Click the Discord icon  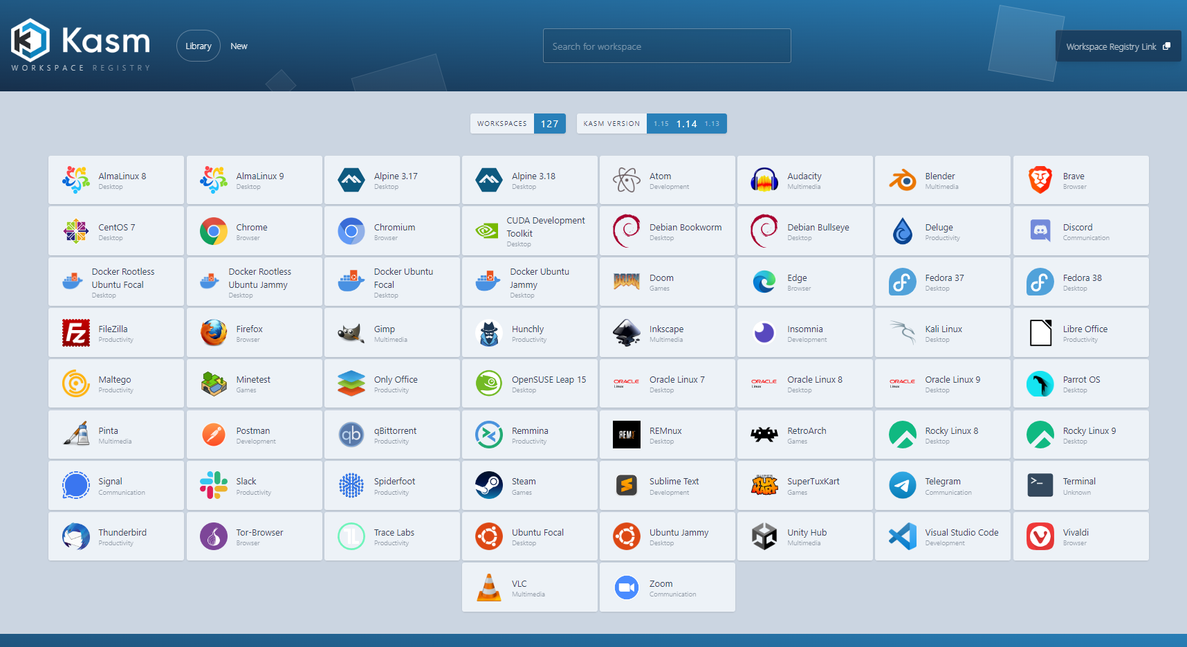pos(1040,231)
